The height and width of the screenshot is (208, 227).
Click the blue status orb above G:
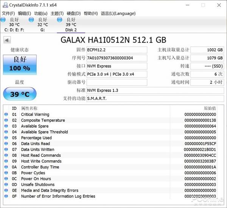[x=31, y=20]
